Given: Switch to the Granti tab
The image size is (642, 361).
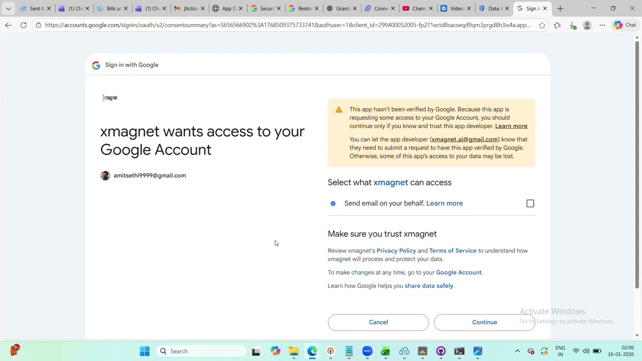Looking at the screenshot, I should [341, 9].
